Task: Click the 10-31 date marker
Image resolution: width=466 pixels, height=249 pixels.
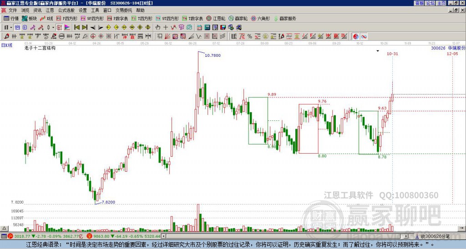Action: 392,54
